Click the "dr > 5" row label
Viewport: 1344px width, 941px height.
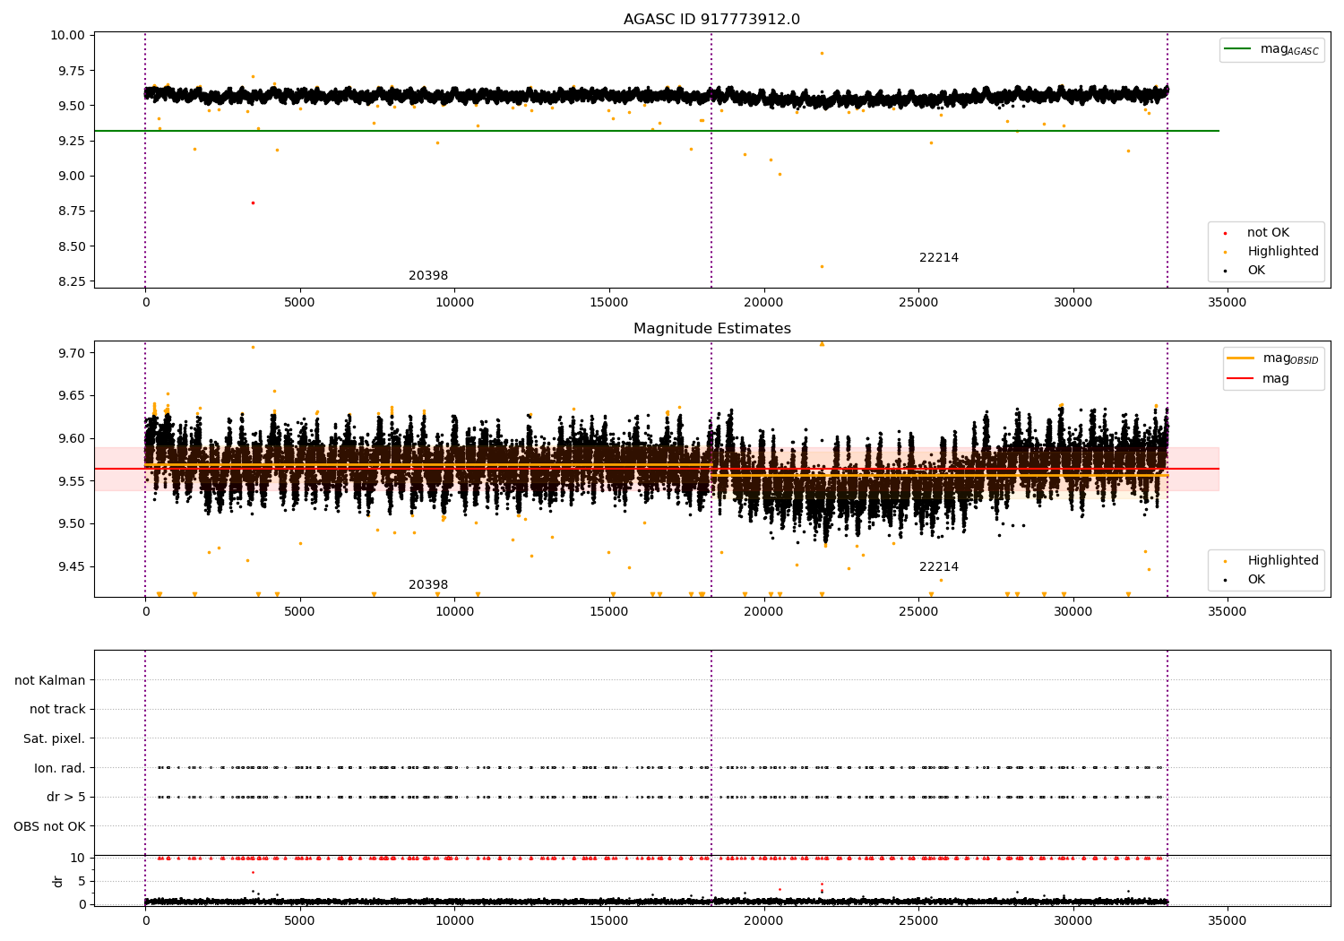66,798
